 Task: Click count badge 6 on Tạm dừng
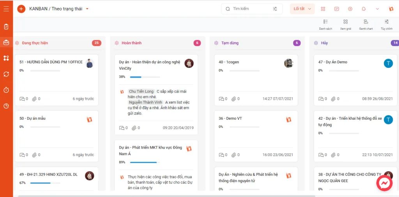pyautogui.click(x=297, y=43)
